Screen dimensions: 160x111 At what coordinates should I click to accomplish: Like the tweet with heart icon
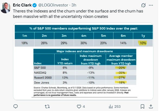tap(79, 106)
